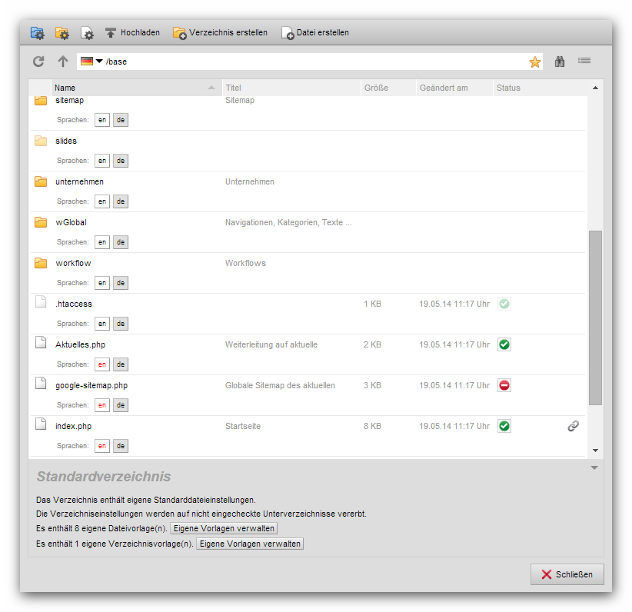
Task: Click the Schließen button
Action: 567,574
